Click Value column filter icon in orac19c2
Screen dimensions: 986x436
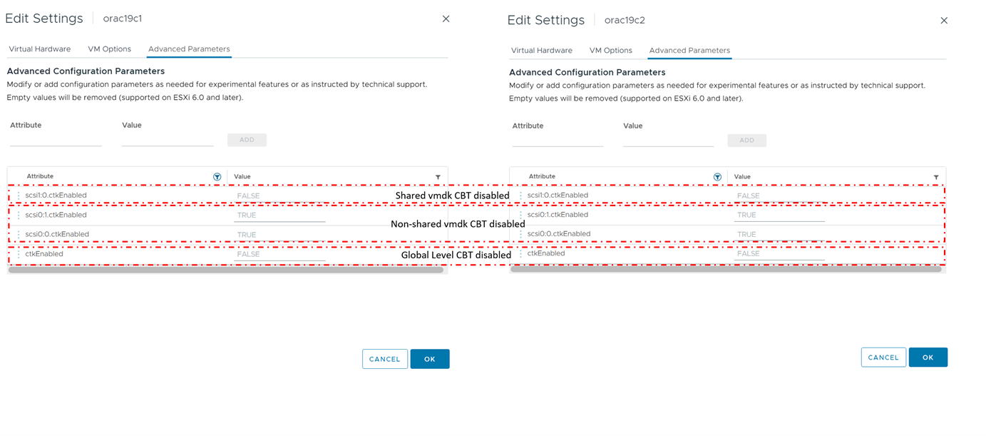click(x=936, y=177)
